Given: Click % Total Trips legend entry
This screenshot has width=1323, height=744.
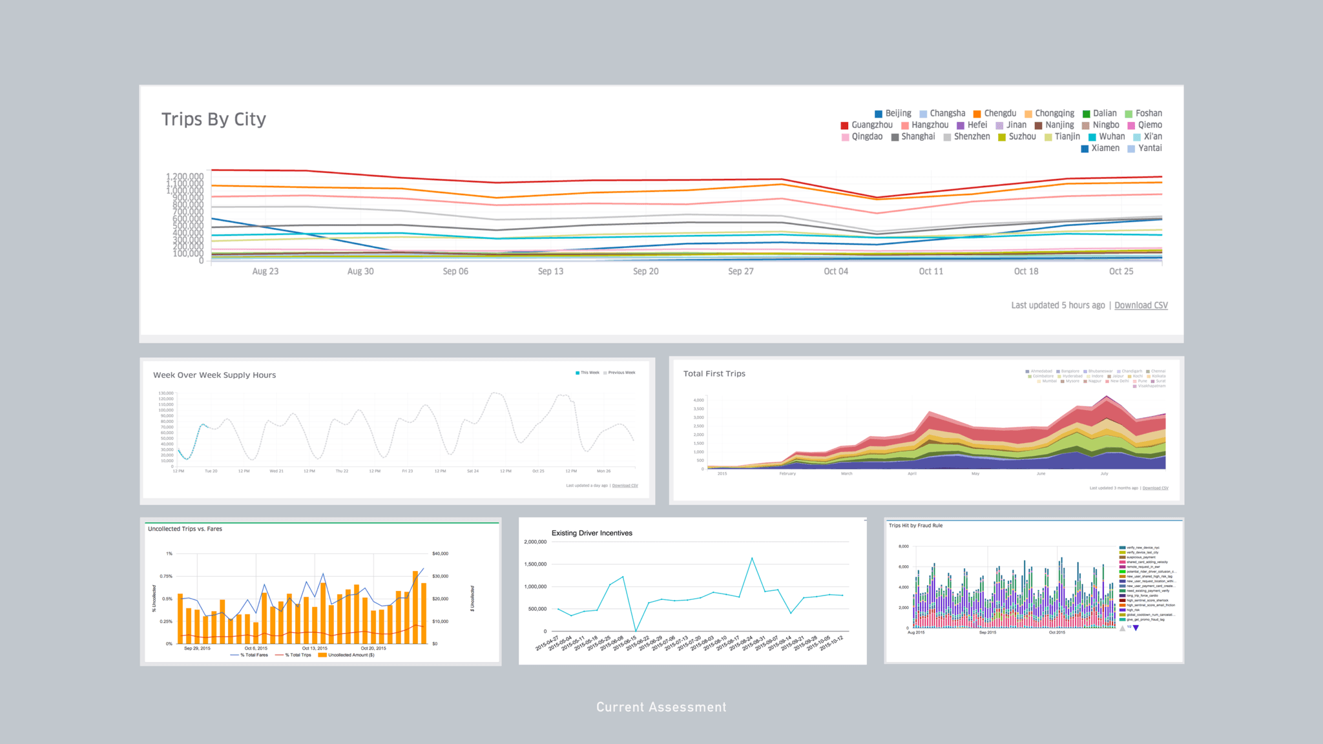Looking at the screenshot, I should 293,655.
